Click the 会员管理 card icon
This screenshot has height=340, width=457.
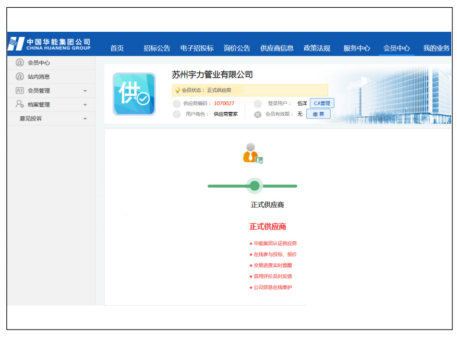click(19, 91)
